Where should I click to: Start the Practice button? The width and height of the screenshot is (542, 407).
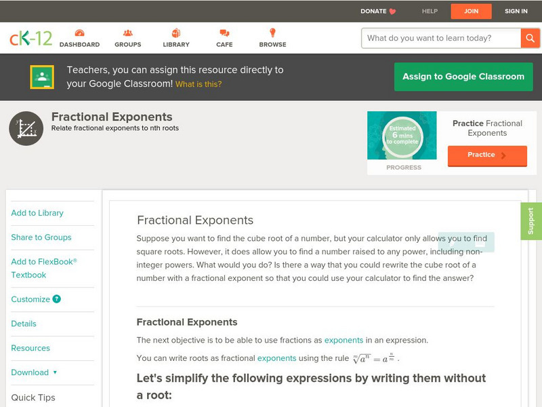point(487,155)
